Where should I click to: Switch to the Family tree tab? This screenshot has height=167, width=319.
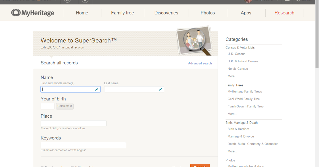[122, 12]
